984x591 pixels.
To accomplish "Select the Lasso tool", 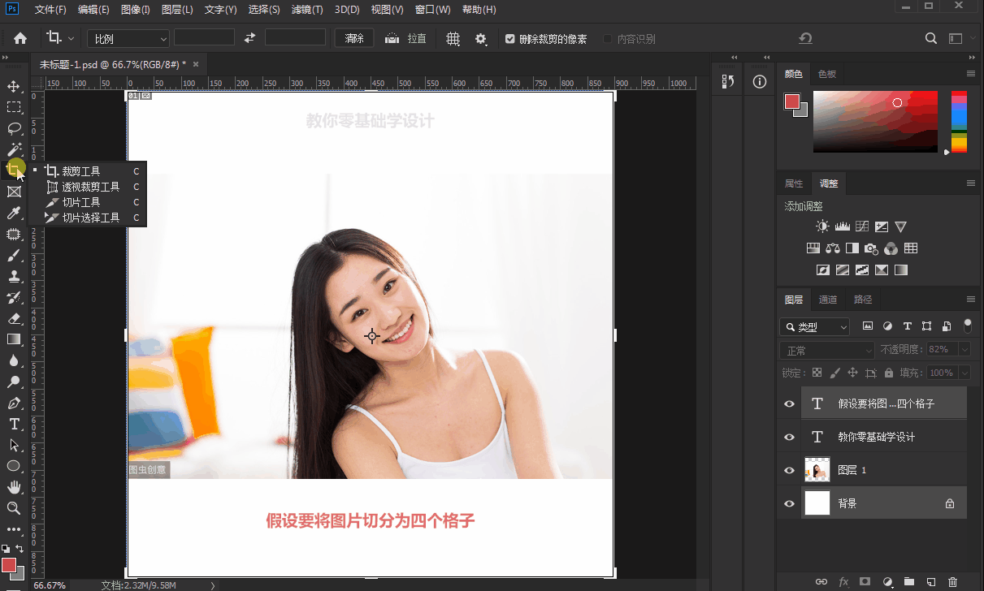I will click(14, 128).
